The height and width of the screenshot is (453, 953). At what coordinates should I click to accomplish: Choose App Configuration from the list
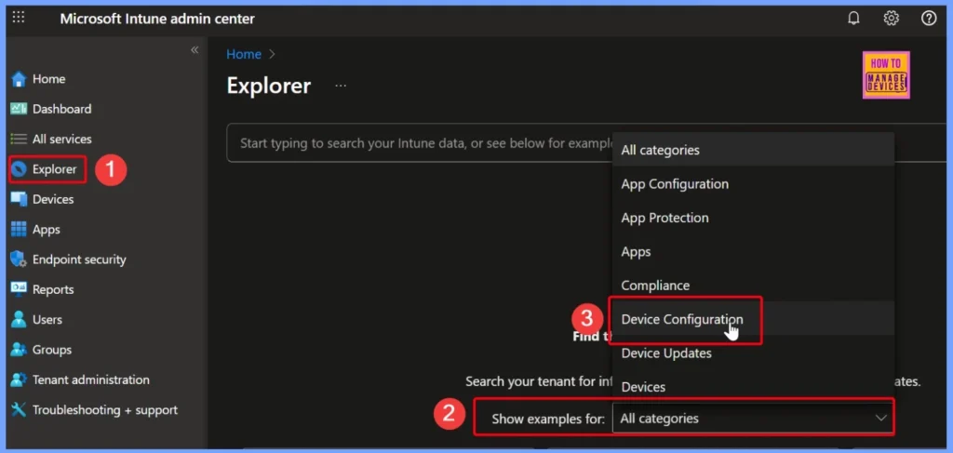[x=753, y=184]
